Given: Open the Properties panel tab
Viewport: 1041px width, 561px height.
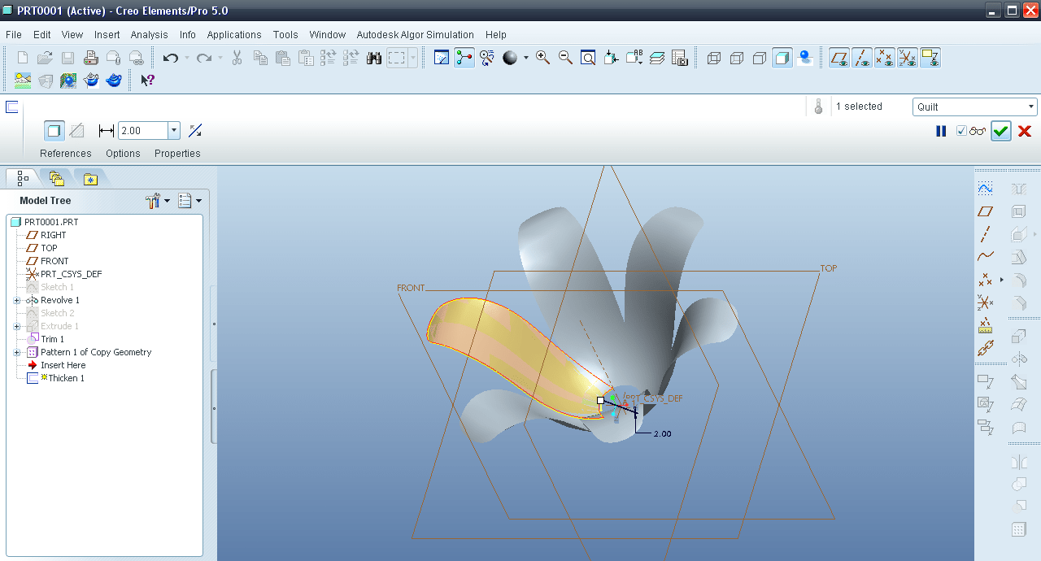Looking at the screenshot, I should coord(177,154).
